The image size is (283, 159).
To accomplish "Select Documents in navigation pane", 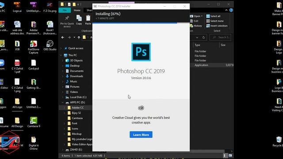I will point(75,71).
